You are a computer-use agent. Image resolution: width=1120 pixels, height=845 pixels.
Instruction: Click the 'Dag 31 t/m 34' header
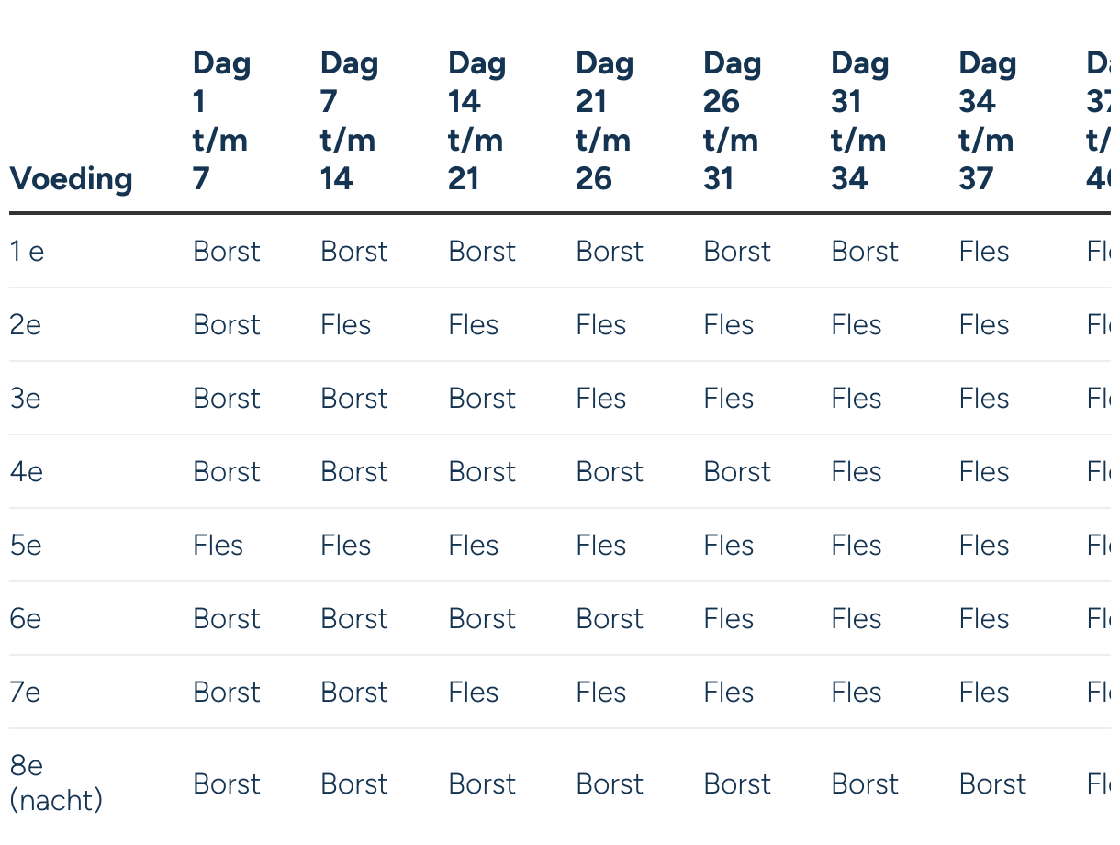tap(859, 120)
